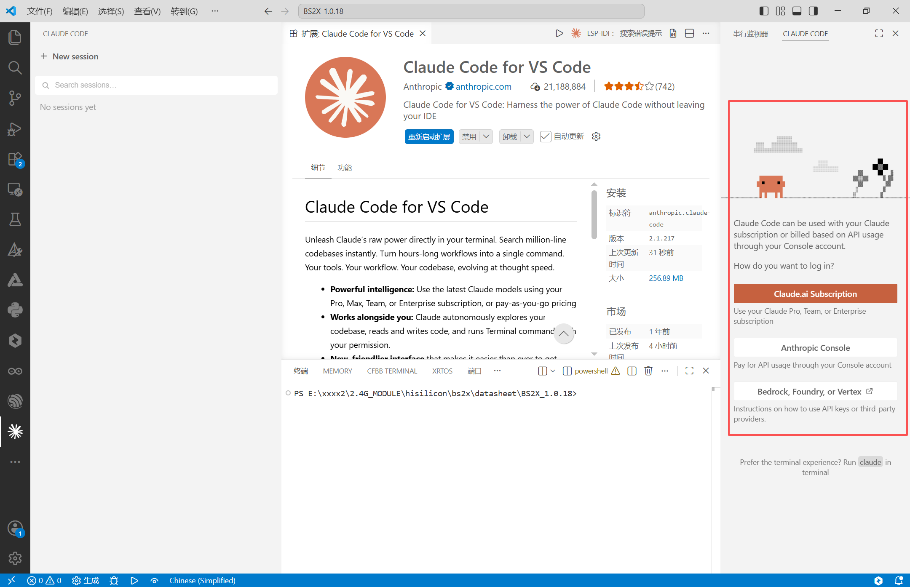This screenshot has width=910, height=587.
Task: Toggle secondary side bar visibility
Action: (x=814, y=11)
